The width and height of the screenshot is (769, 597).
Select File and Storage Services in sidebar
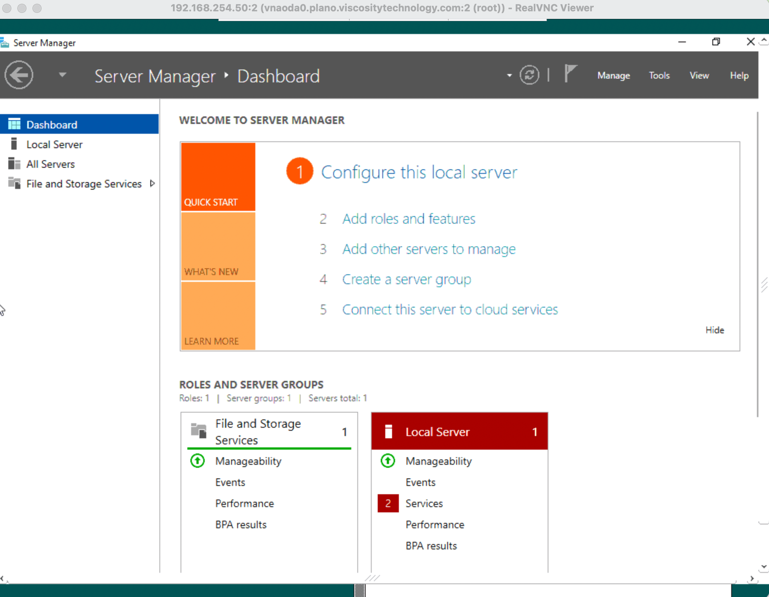[x=79, y=184]
